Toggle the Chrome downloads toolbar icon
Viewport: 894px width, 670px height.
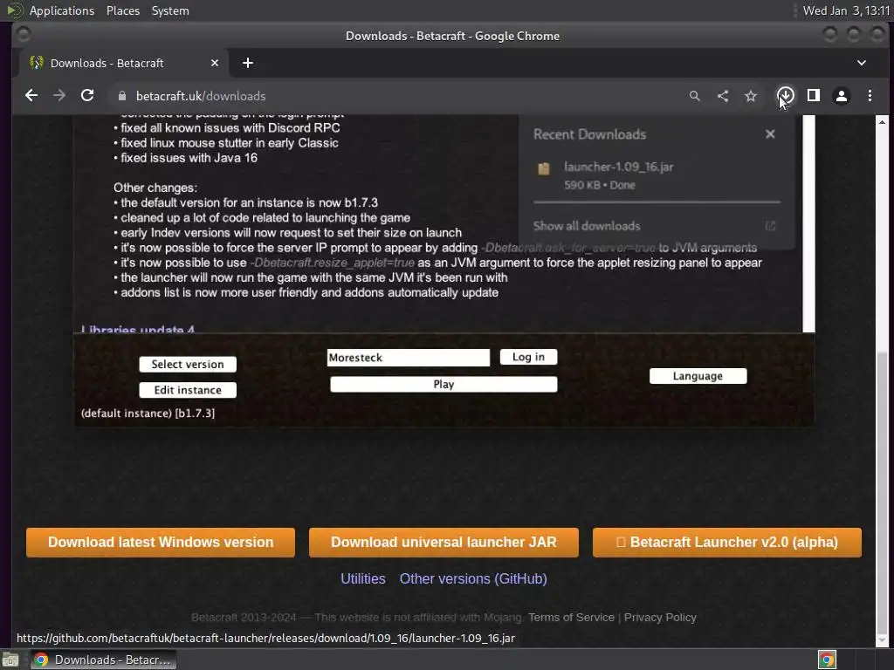click(786, 96)
